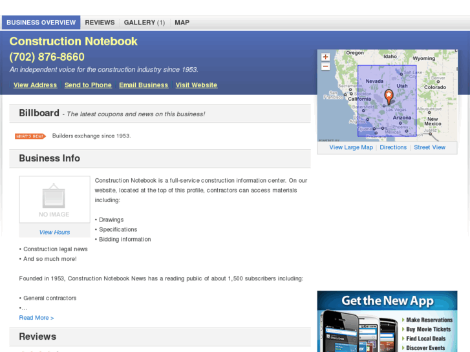This screenshot has width=470, height=352.
Task: Click the Get the New App banner
Action: click(387, 321)
